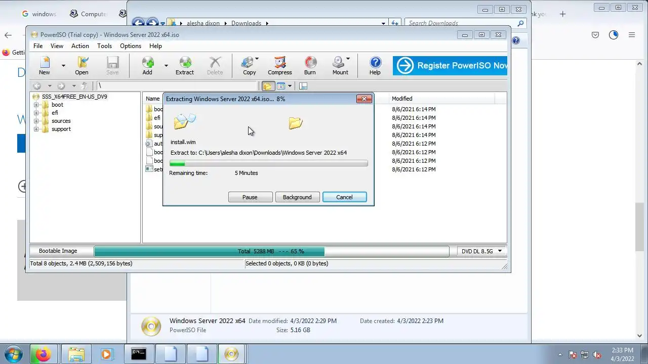
Task: Select SSS_X64FREE_EN-US_DV9 root node
Action: click(x=74, y=97)
